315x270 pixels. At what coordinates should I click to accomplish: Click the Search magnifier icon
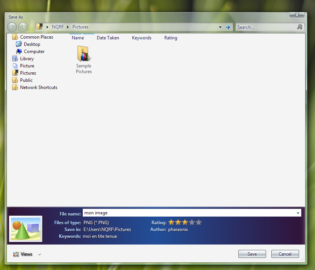300,27
